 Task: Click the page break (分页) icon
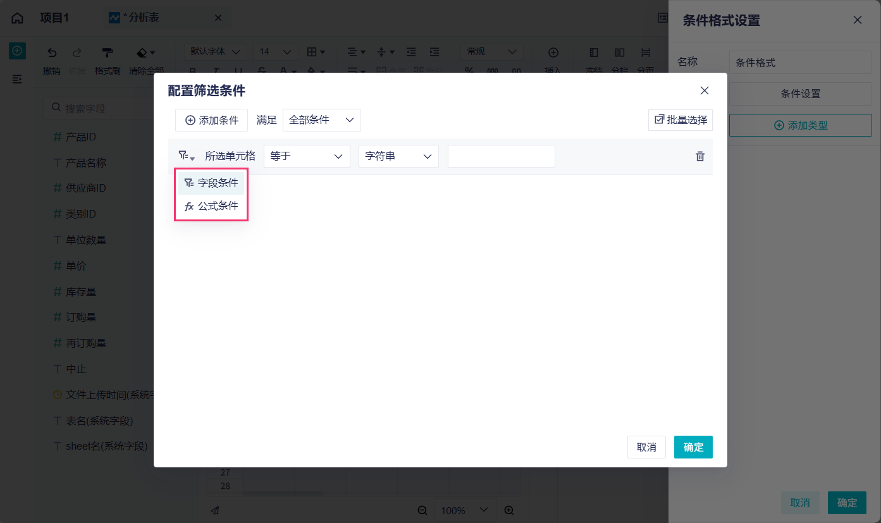tap(646, 52)
